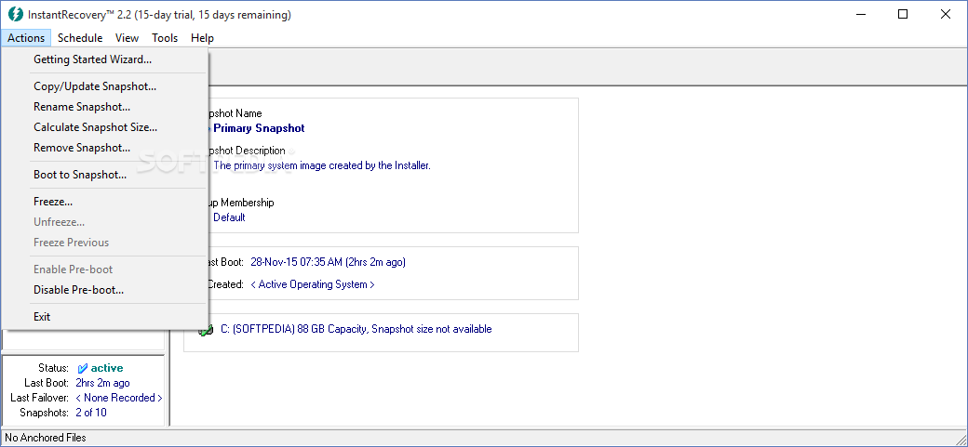Select Boot to Snapshot
The height and width of the screenshot is (447, 968).
[x=105, y=175]
